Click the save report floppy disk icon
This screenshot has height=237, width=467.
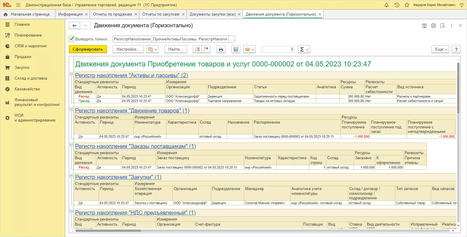tap(236, 49)
